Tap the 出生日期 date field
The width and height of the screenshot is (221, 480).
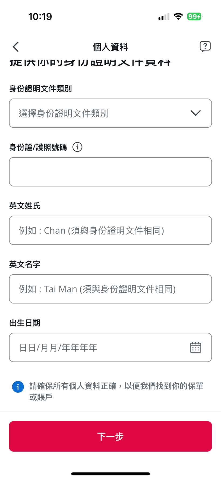97,347
